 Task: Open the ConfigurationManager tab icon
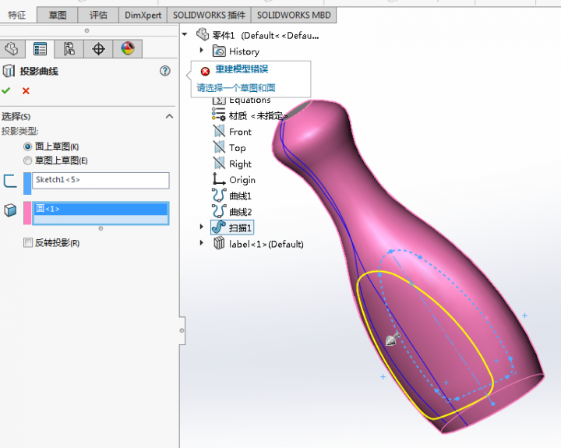coord(69,49)
